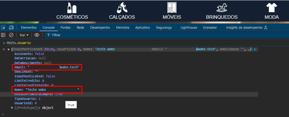The height and width of the screenshot is (117, 289).
Task: Toggle the device toolbar icon
Action: [x=11, y=27]
